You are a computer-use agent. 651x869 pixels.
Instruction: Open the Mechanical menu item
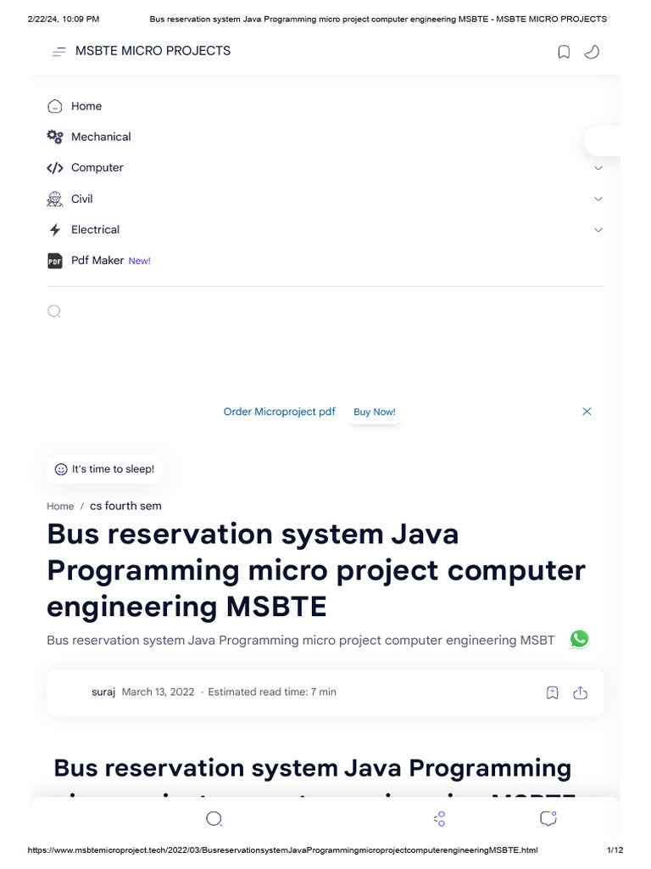(100, 137)
